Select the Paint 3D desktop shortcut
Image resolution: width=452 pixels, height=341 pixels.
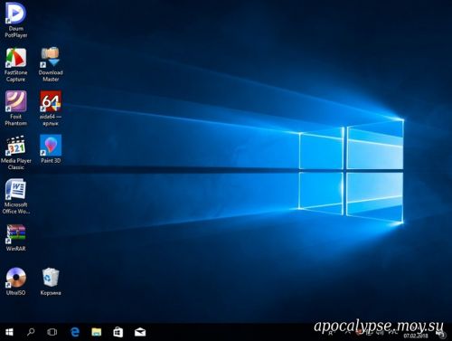tap(51, 149)
